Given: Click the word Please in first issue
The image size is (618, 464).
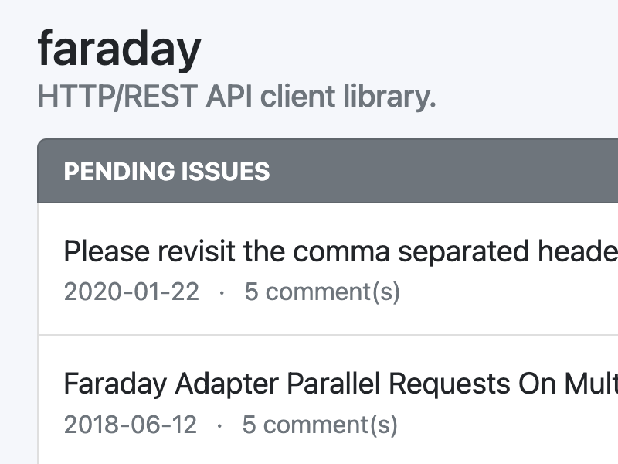Looking at the screenshot, I should pos(107,251).
